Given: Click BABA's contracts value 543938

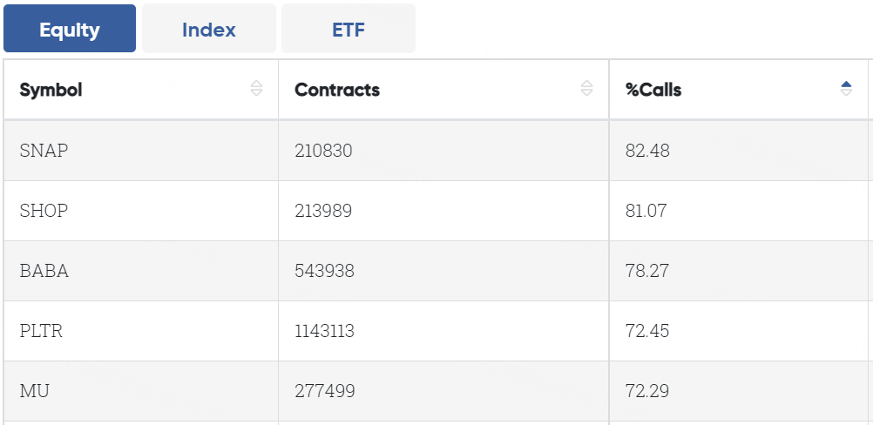Looking at the screenshot, I should click(x=324, y=271).
